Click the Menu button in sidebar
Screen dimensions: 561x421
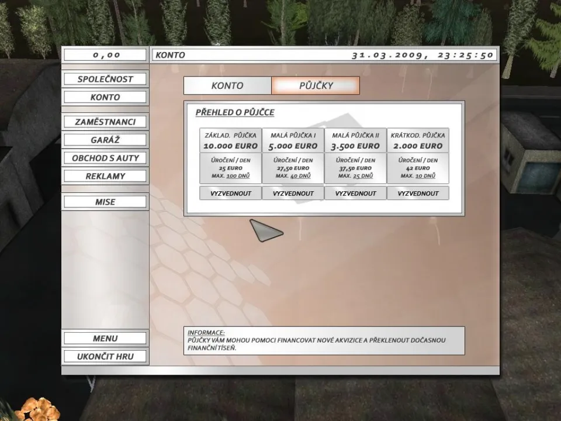click(105, 339)
